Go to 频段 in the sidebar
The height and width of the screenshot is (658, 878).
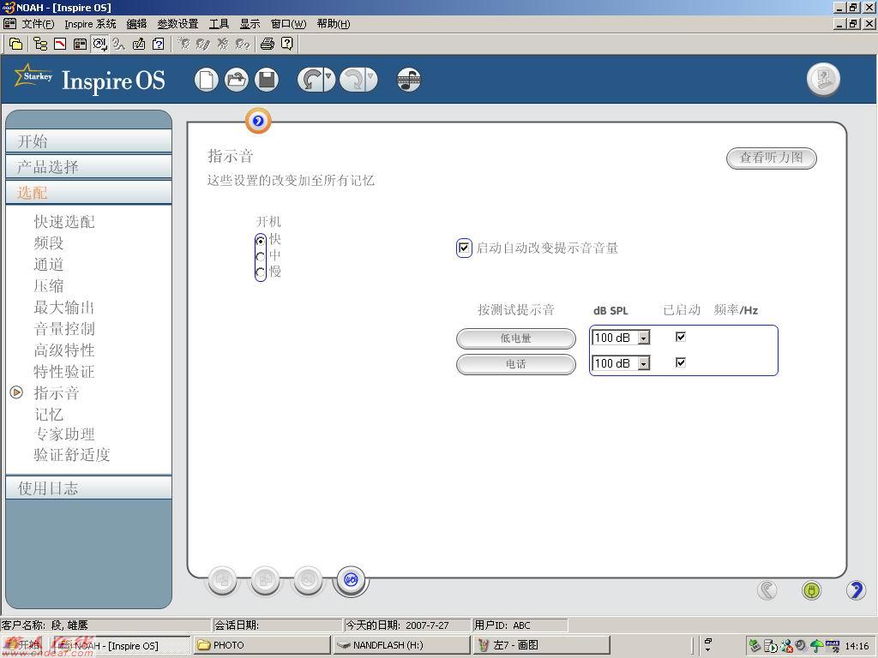click(x=49, y=242)
